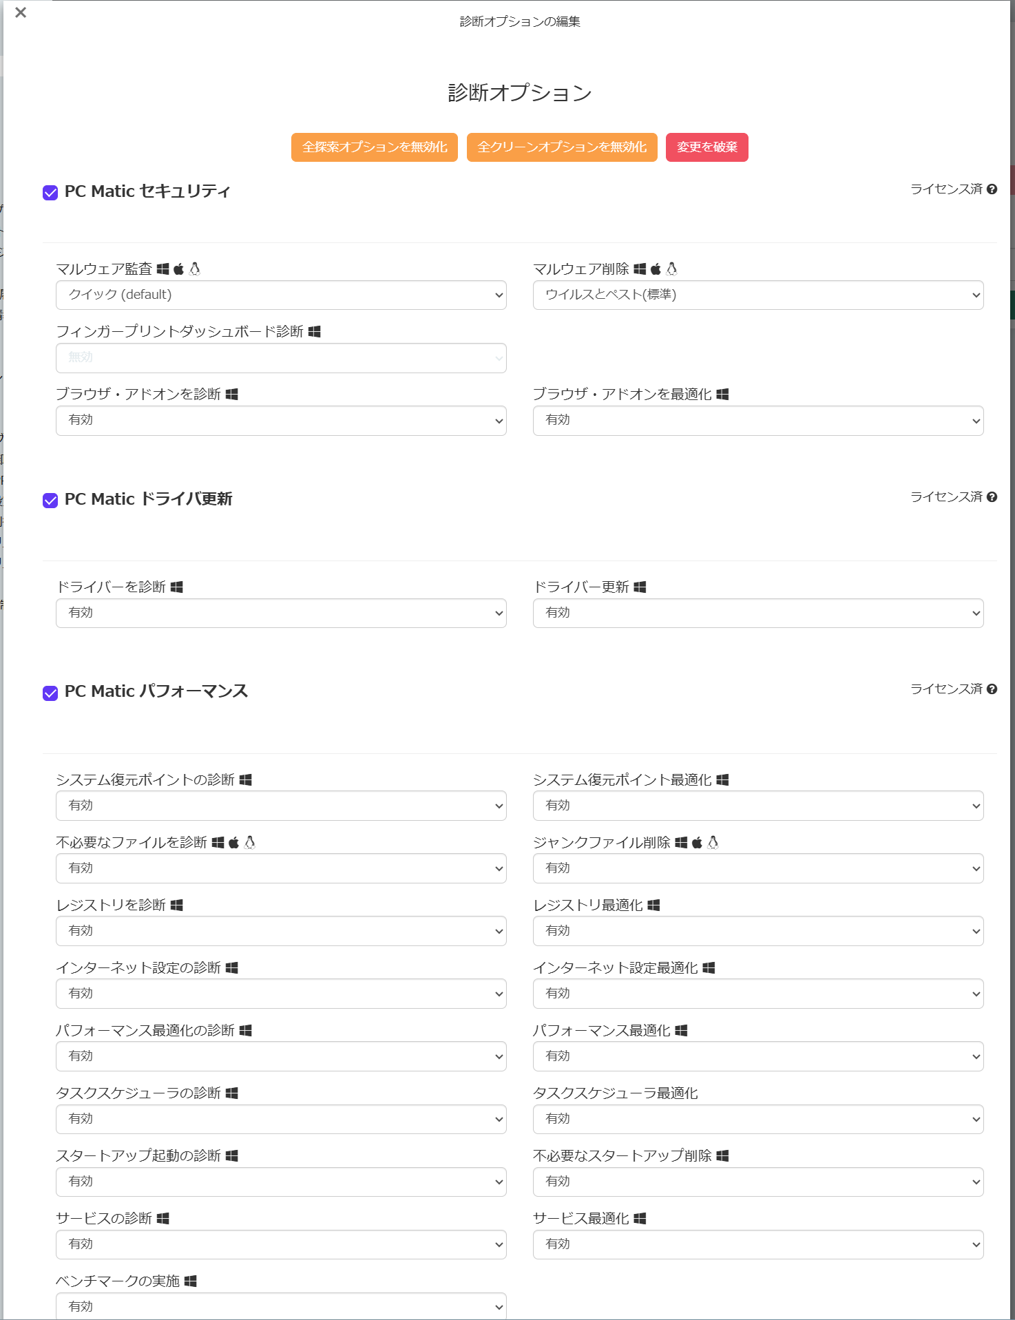Click Windows icon next to マルウェア削除
The height and width of the screenshot is (1320, 1015).
tap(640, 269)
